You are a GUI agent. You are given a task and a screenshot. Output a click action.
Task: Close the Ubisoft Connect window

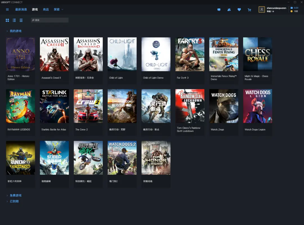pos(302,2)
